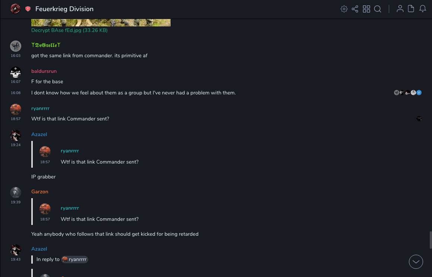Click the ryanrrrr mention pill after 'In reply to'
Image resolution: width=432 pixels, height=277 pixels.
pos(75,260)
